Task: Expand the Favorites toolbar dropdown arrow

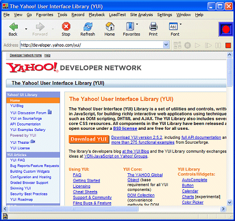Action: pyautogui.click(x=137, y=24)
